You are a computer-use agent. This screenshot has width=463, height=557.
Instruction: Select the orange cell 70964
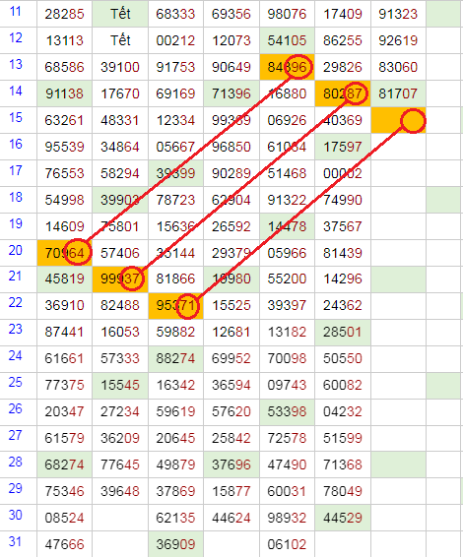(64, 253)
